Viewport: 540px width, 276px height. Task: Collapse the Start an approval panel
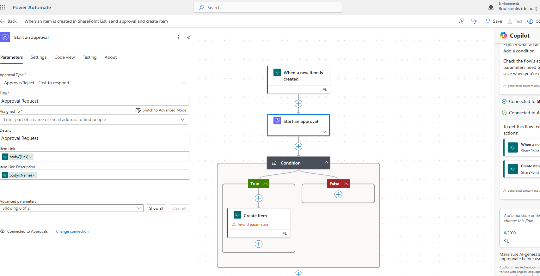[189, 37]
